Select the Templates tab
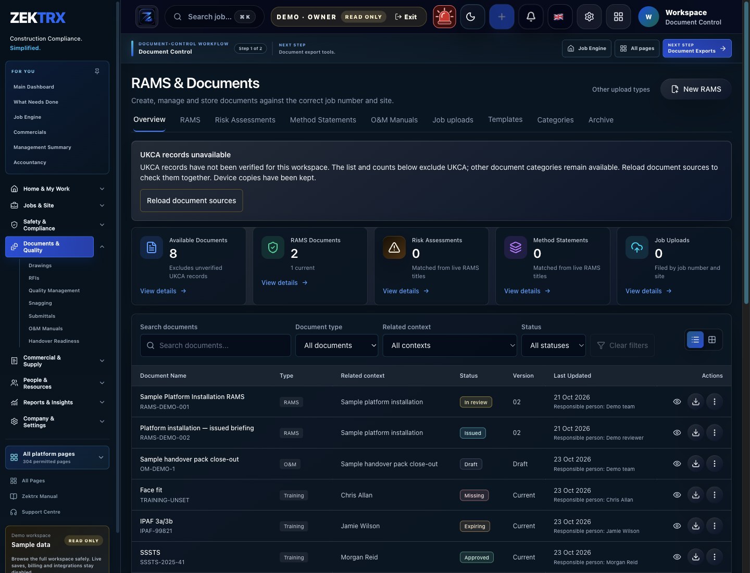Image resolution: width=750 pixels, height=573 pixels. pos(505,119)
